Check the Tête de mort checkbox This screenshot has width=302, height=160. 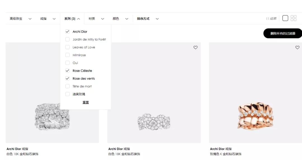(x=67, y=86)
